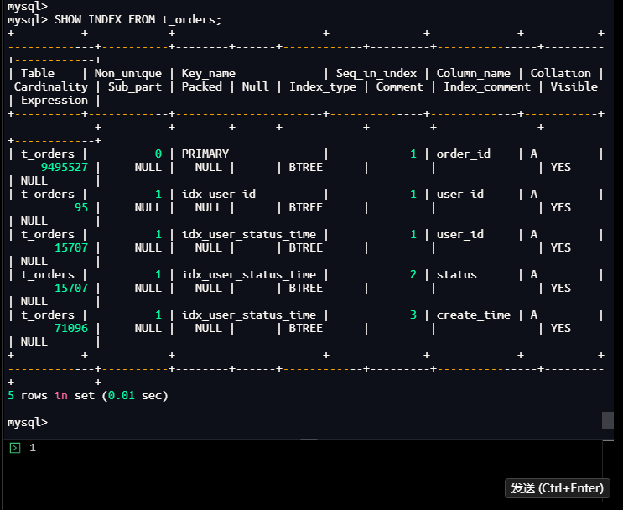Click the Collation column header

tap(561, 74)
